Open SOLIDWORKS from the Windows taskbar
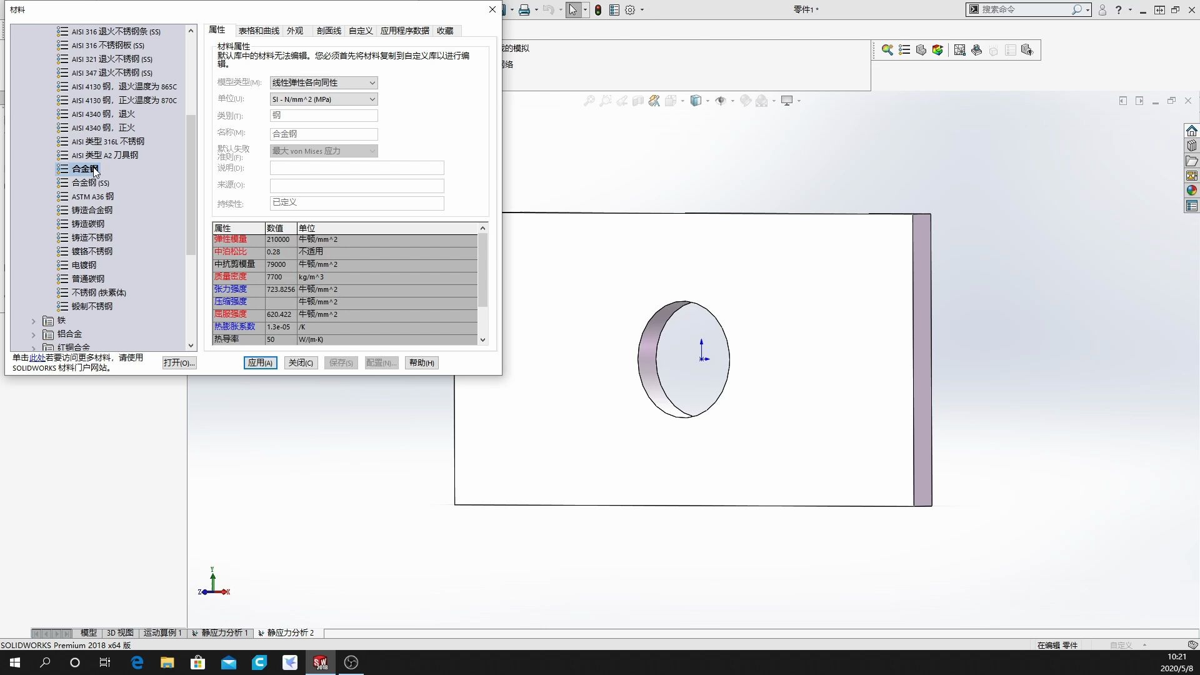 [x=320, y=662]
